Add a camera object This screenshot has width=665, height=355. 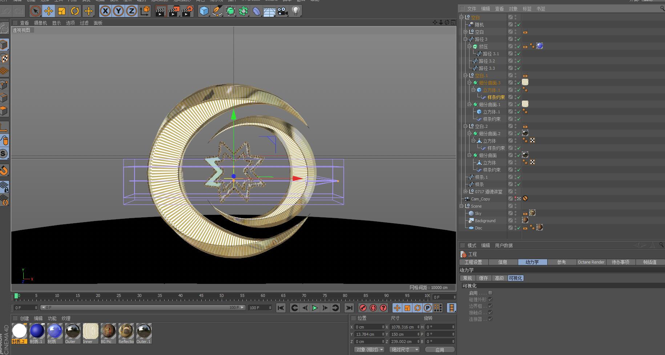pyautogui.click(x=283, y=11)
